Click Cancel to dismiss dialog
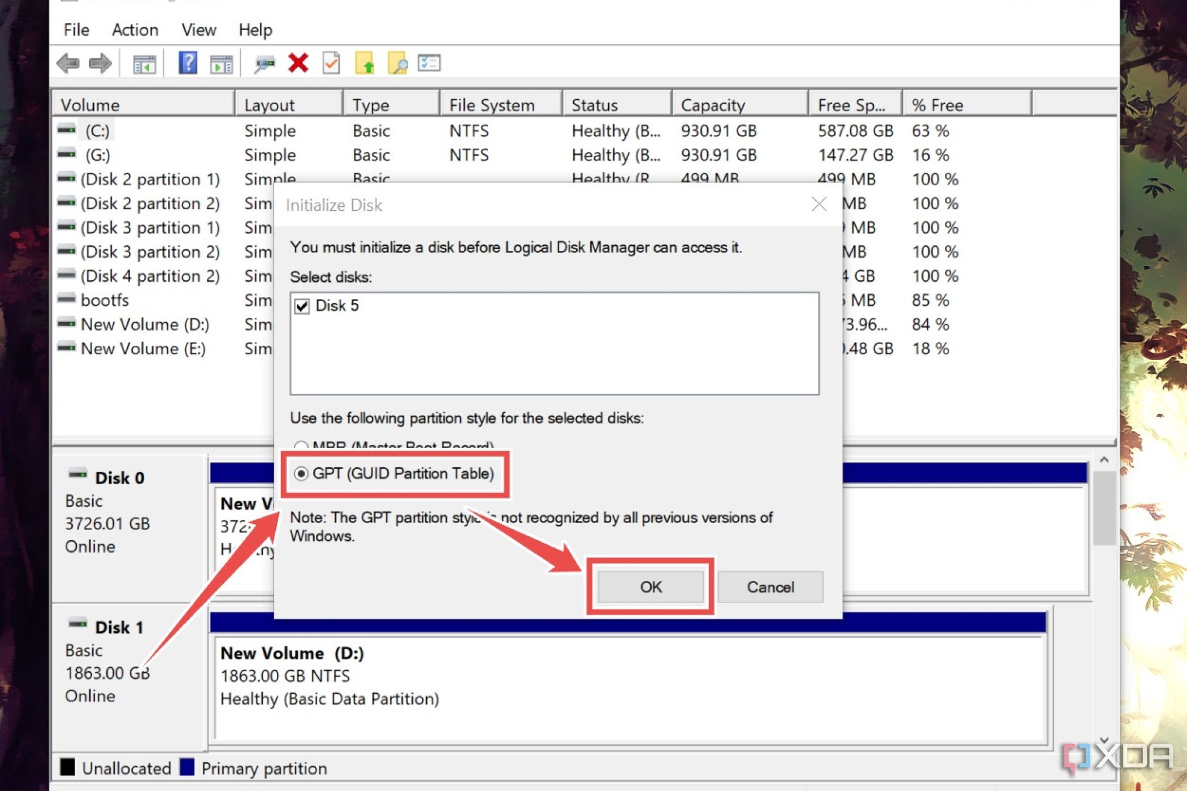Viewport: 1187px width, 791px height. point(769,587)
